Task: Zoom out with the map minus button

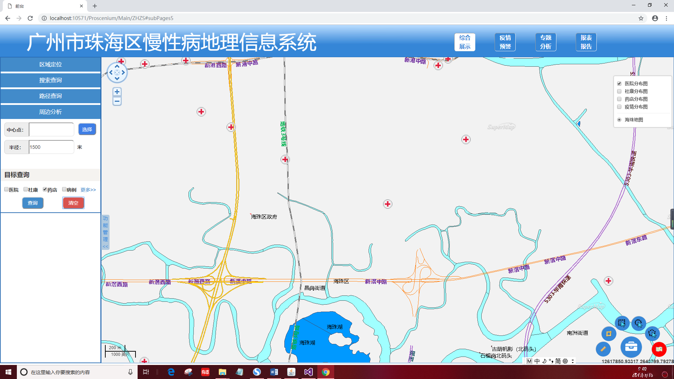Action: click(117, 101)
